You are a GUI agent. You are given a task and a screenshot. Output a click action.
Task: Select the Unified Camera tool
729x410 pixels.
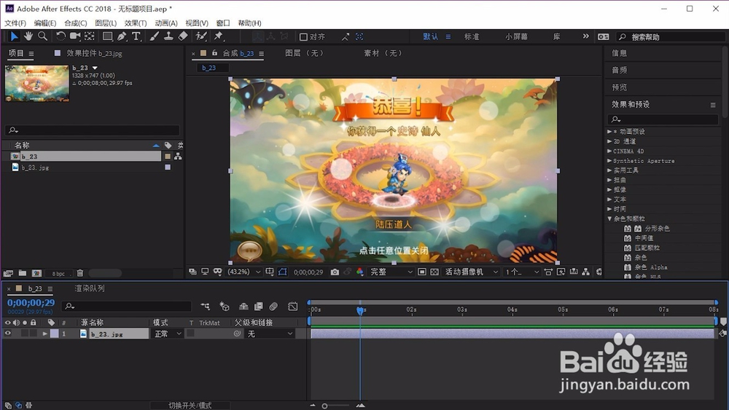[75, 36]
